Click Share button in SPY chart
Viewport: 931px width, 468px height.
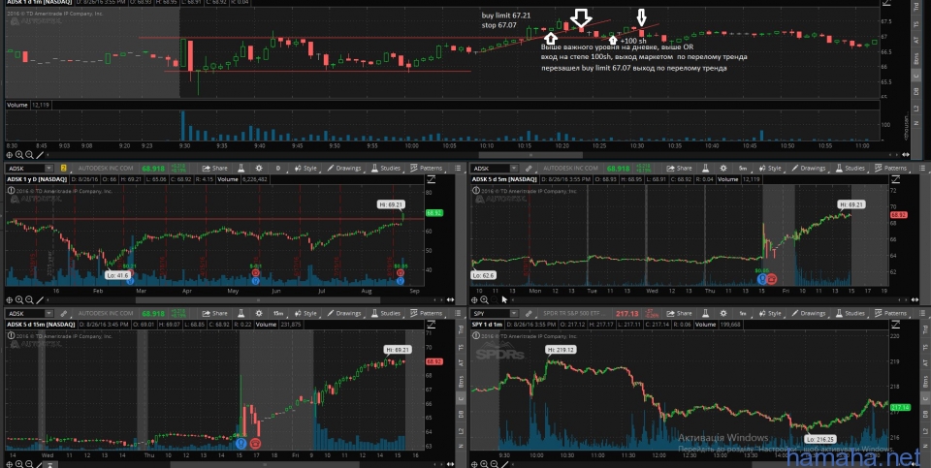click(x=679, y=313)
